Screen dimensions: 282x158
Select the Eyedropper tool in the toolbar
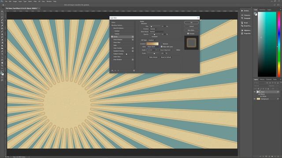(x=2, y=25)
